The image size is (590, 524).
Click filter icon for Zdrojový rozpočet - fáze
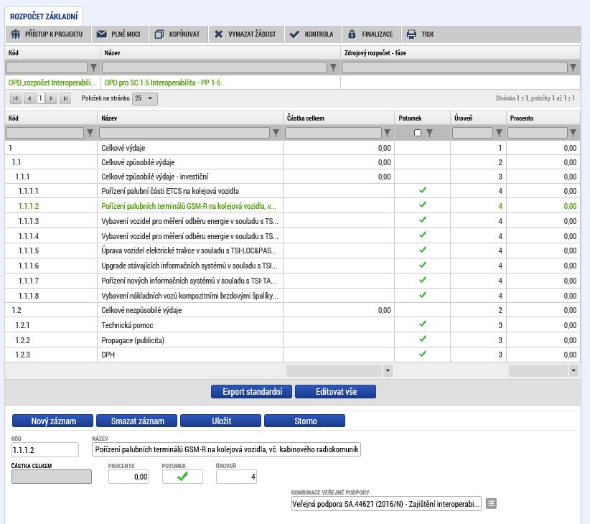[x=573, y=67]
